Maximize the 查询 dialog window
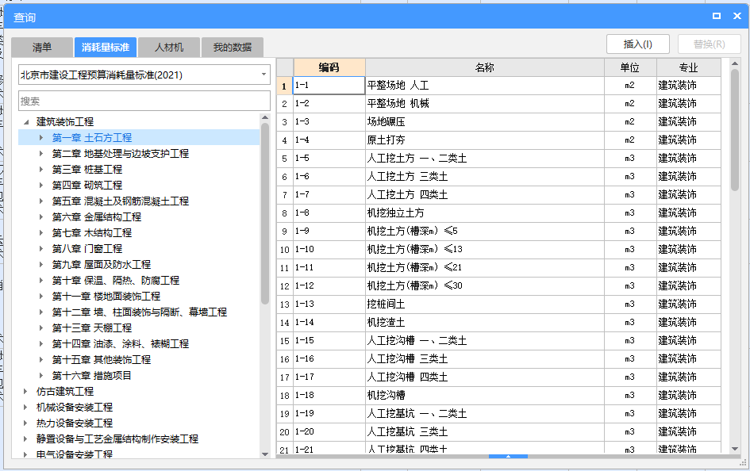This screenshot has height=471, width=750. click(x=717, y=16)
